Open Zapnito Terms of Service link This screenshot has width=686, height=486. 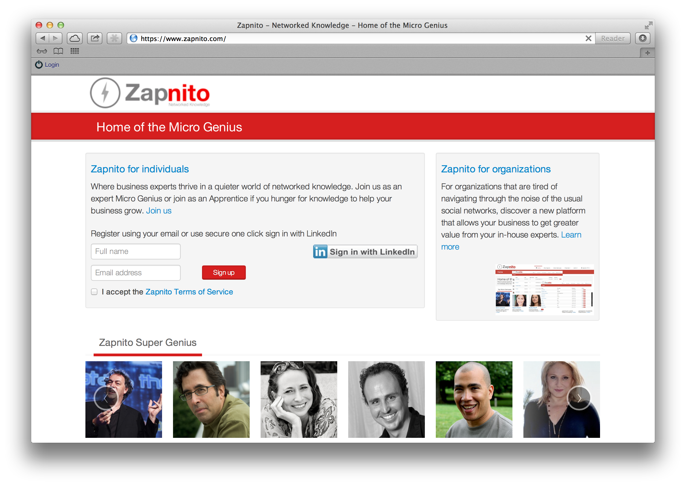click(189, 292)
